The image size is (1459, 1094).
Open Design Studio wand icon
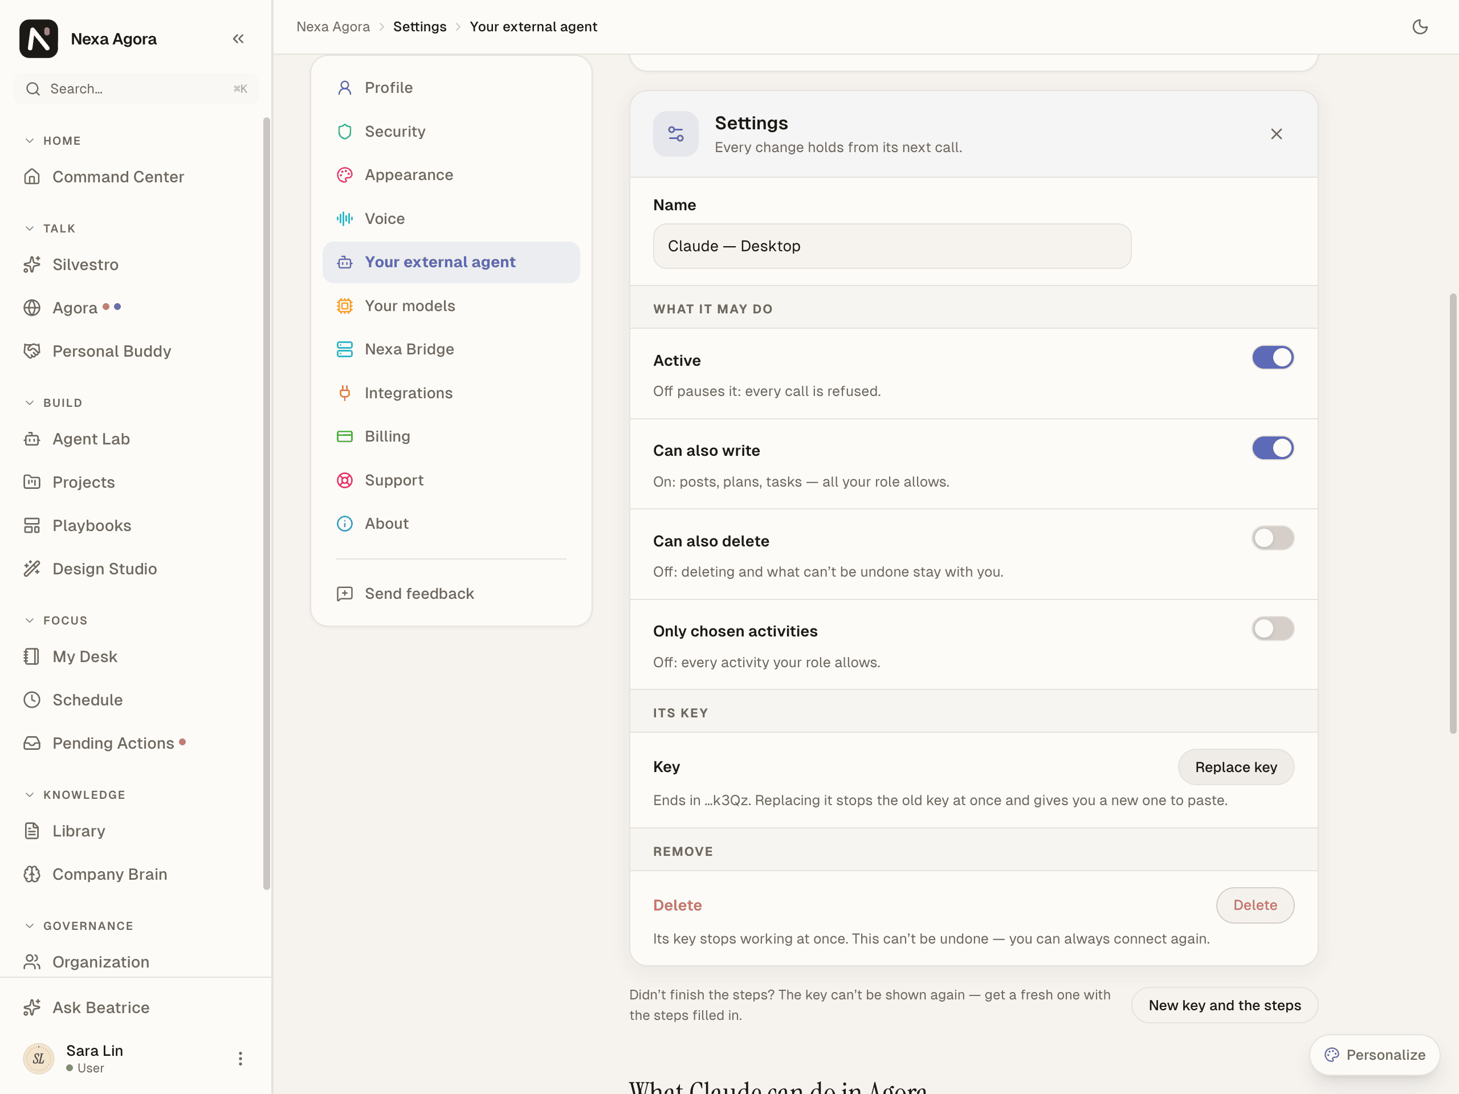point(32,569)
